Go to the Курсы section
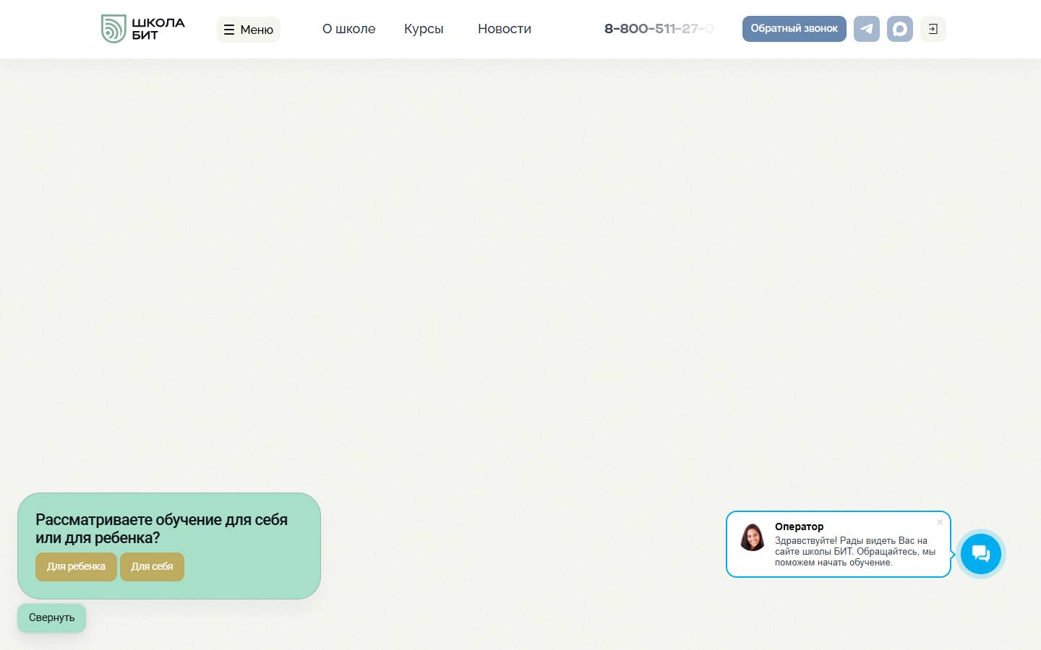The image size is (1041, 650). 424,29
